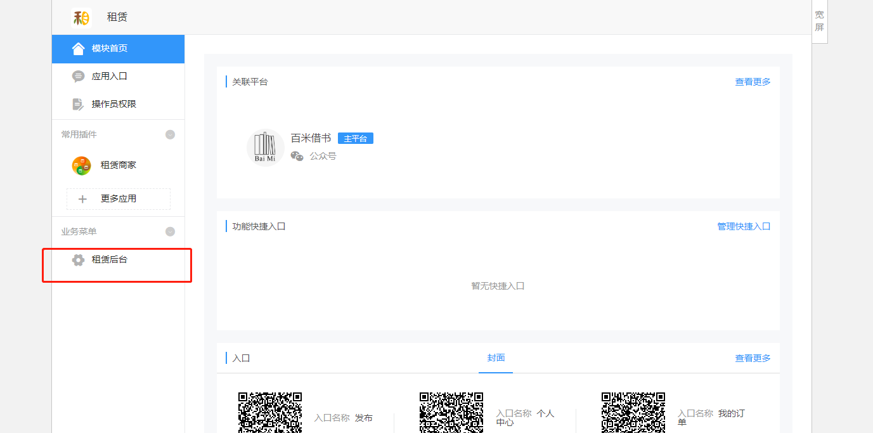
Task: Click the 租赁 title in header
Action: (117, 17)
